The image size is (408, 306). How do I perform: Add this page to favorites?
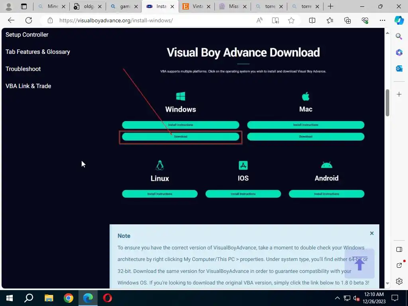(291, 20)
